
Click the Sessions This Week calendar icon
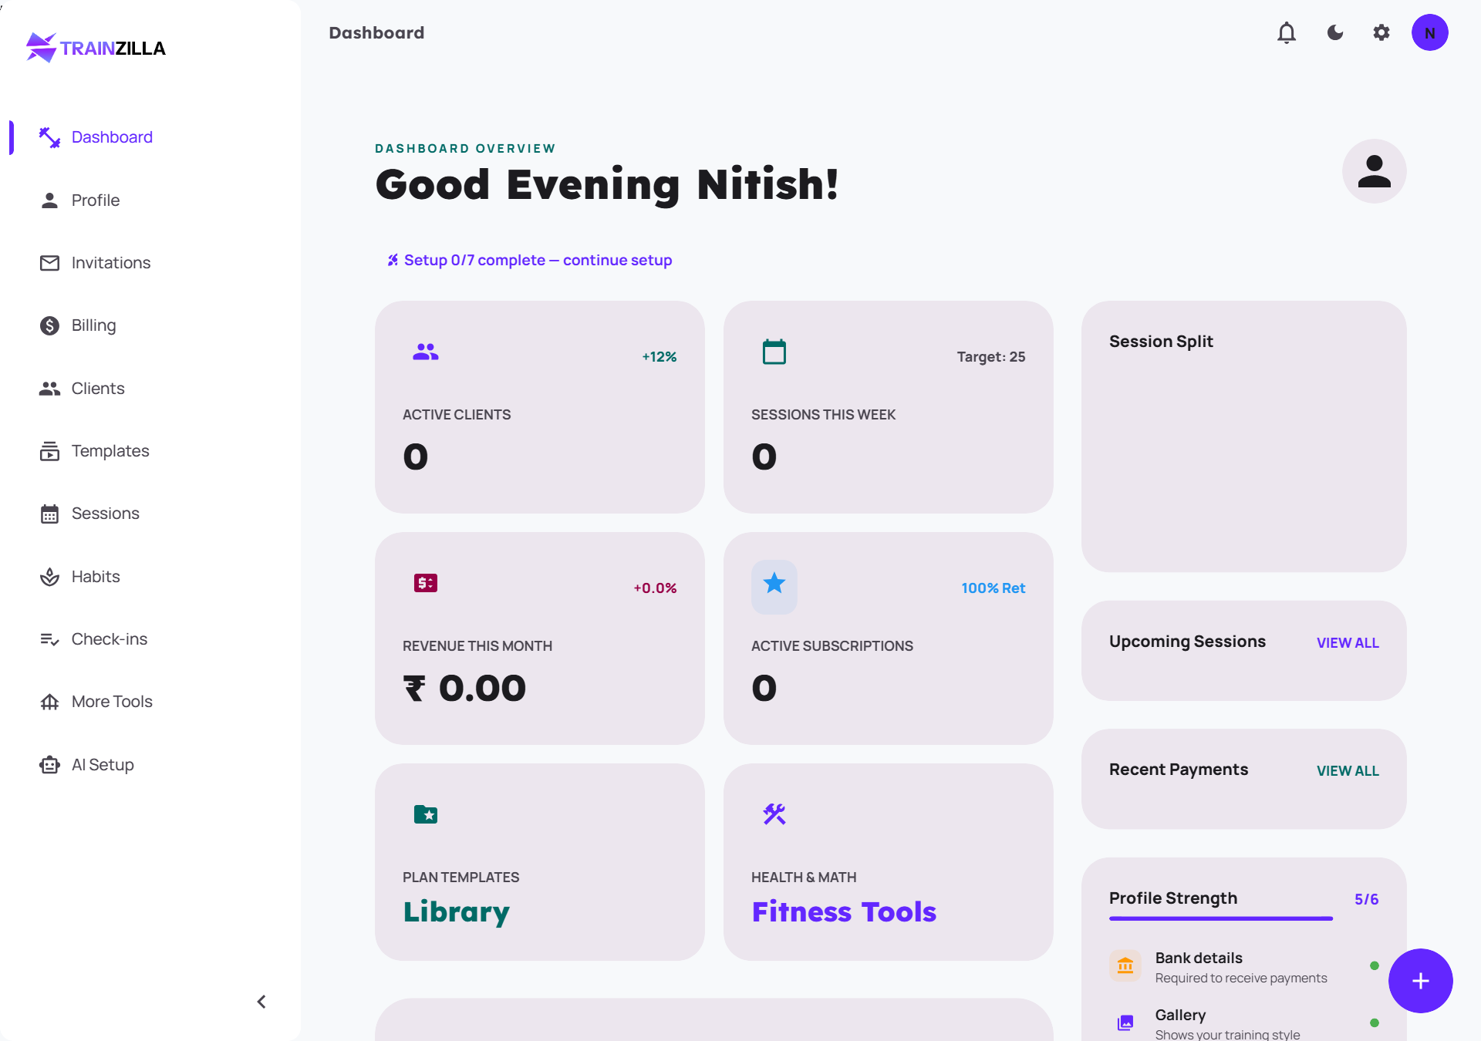[774, 352]
